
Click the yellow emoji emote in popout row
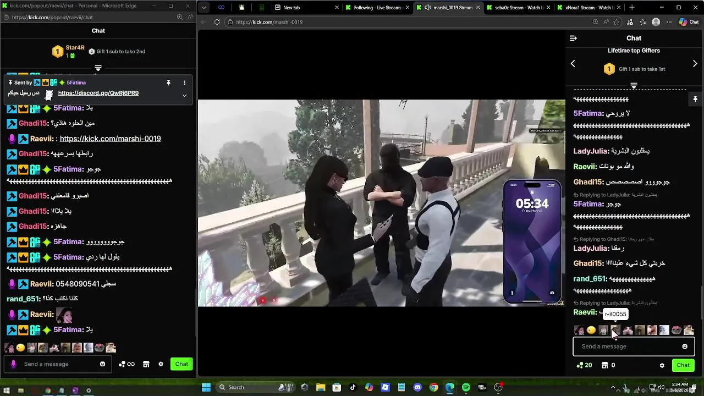click(x=20, y=348)
